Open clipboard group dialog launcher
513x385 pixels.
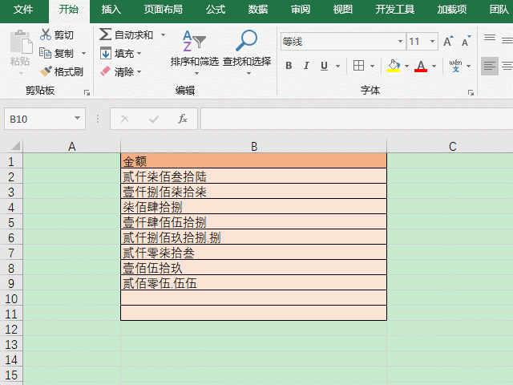(87, 93)
